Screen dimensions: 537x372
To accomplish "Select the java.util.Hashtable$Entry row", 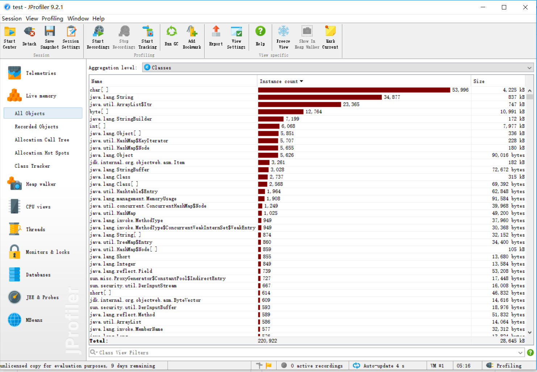I will tap(307, 191).
